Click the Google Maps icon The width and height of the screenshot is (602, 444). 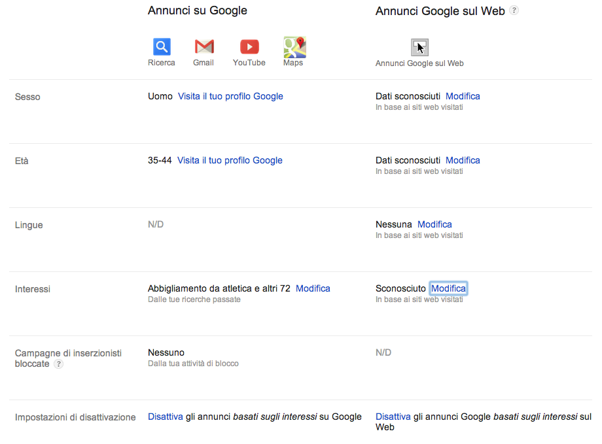[x=294, y=46]
